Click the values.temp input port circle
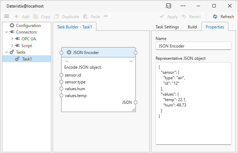 (62, 95)
